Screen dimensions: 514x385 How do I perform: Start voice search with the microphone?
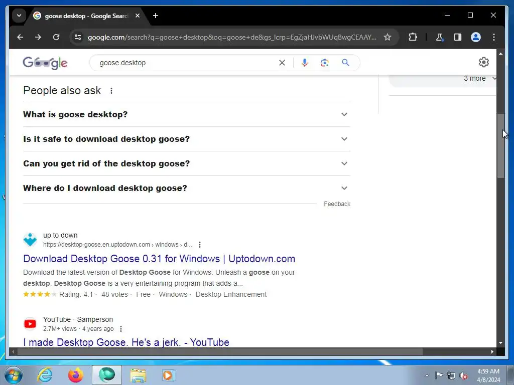pos(305,63)
